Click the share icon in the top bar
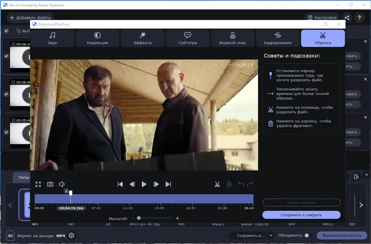 [x=347, y=18]
